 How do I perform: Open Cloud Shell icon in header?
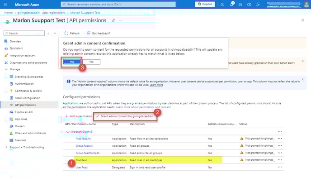(222, 5)
